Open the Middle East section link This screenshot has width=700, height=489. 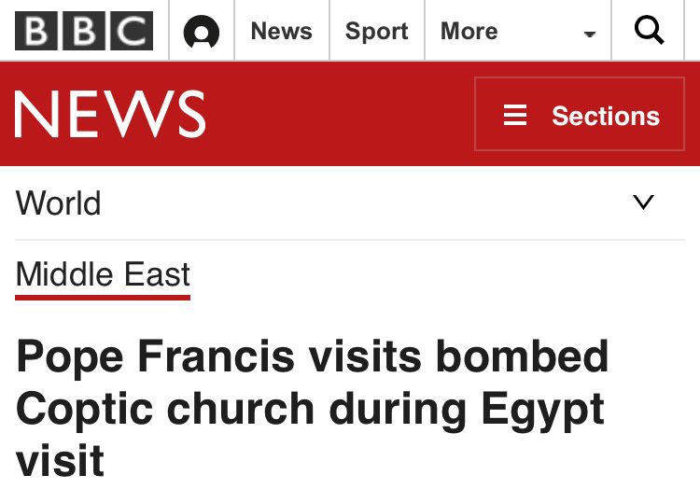pyautogui.click(x=103, y=274)
